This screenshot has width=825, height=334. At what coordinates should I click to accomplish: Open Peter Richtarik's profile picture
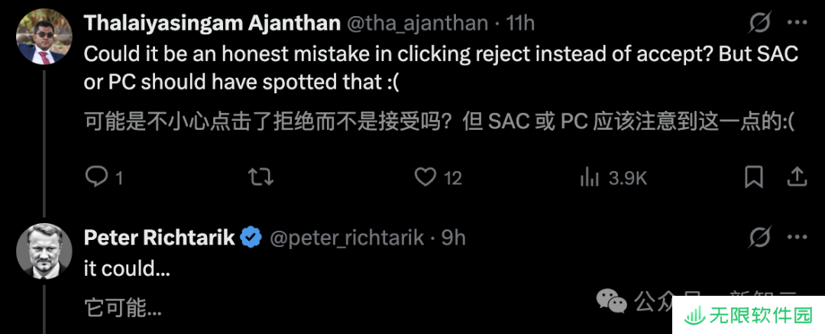tap(44, 251)
